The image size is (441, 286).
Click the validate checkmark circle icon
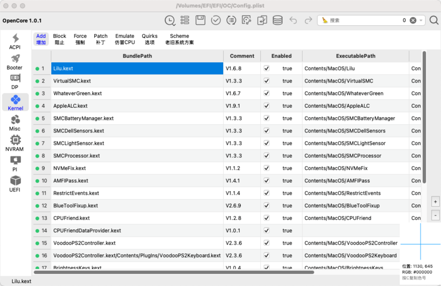216,20
